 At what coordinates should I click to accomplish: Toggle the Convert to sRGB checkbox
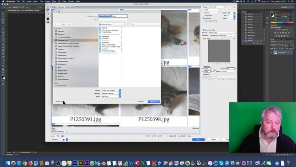coord(203,30)
